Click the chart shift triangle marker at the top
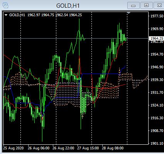164x154 pixels. click(x=129, y=13)
